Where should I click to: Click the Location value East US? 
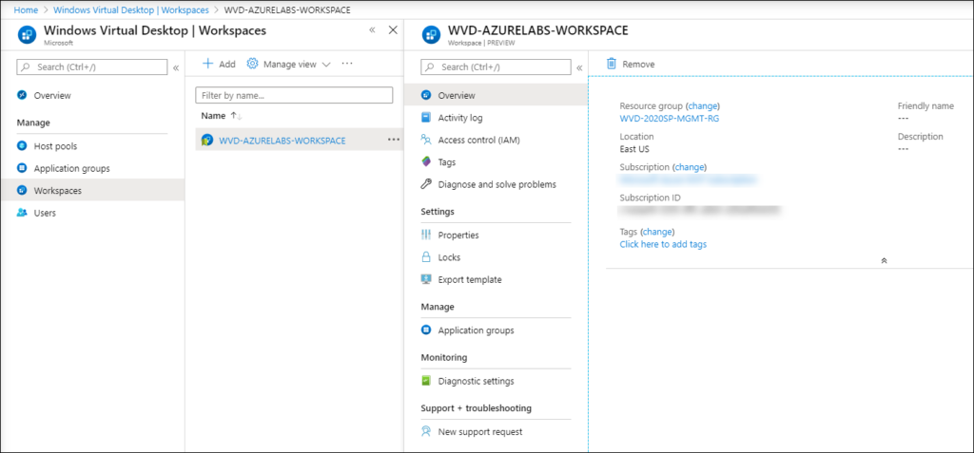[634, 149]
